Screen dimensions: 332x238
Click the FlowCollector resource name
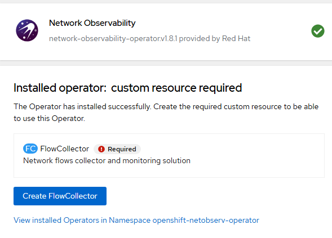coord(65,149)
